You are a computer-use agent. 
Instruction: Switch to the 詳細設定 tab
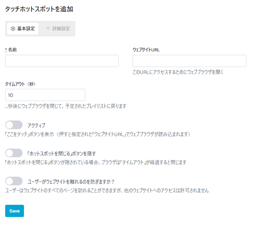(x=58, y=29)
